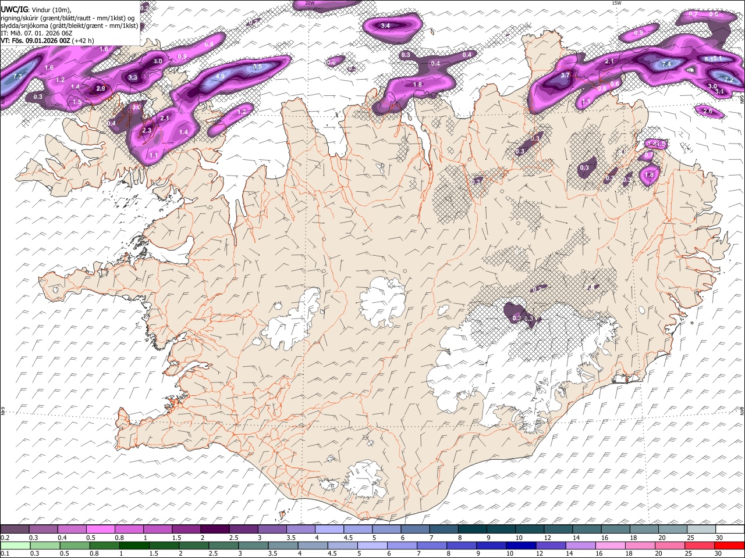745x558 pixels.
Task: Select the 'Vindur (10m)' header label
Action: point(51,10)
